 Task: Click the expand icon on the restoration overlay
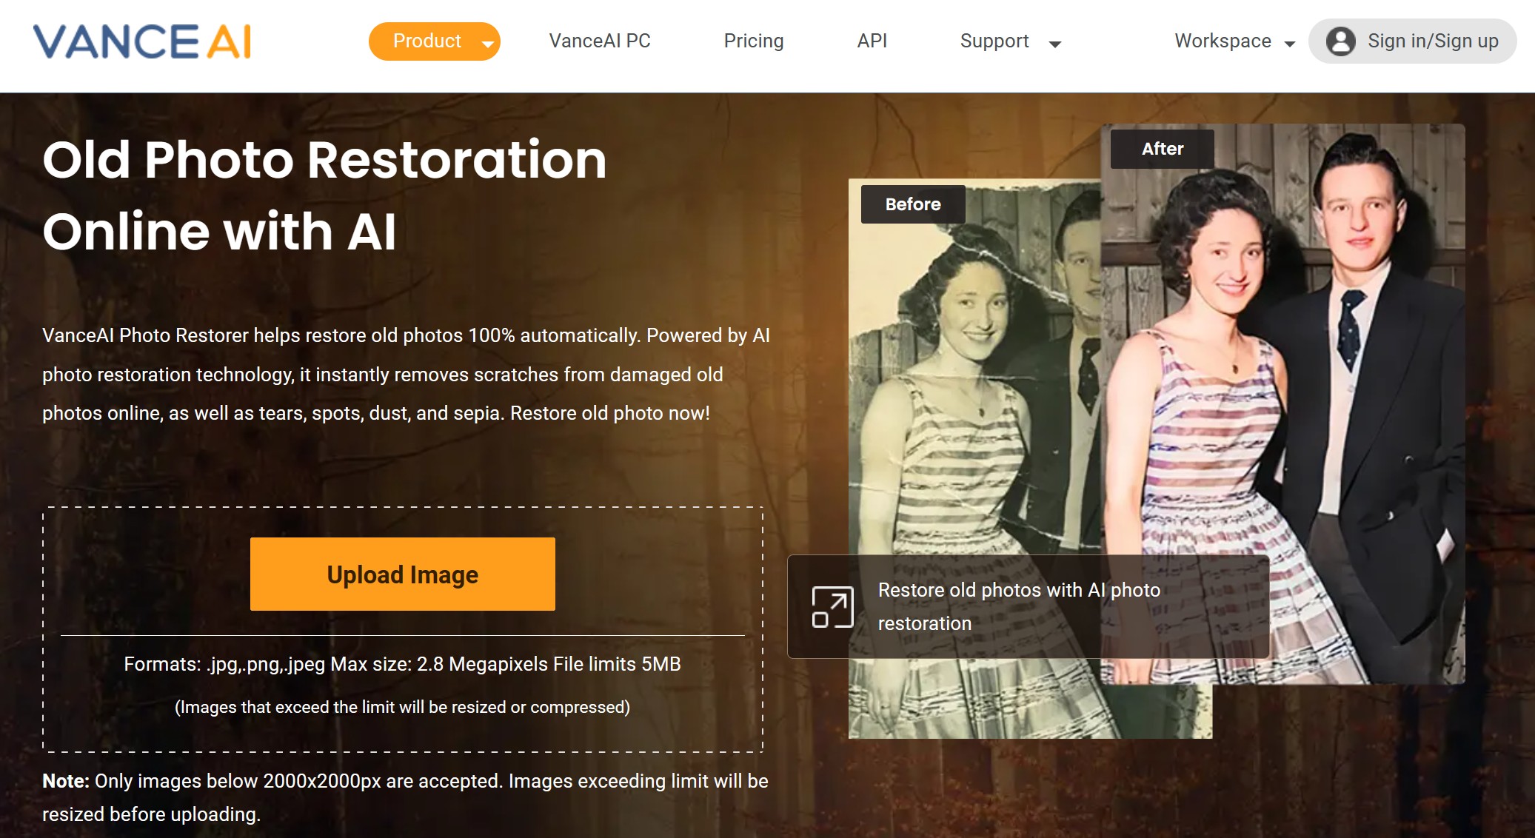pyautogui.click(x=834, y=607)
